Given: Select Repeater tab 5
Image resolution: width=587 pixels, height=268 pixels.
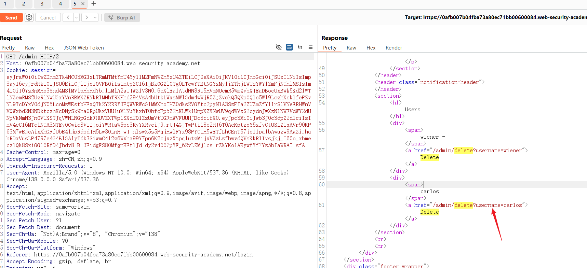Looking at the screenshot, I should tap(75, 4).
